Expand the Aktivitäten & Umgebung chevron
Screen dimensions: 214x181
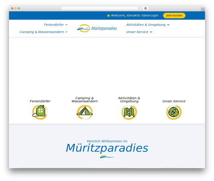pyautogui.click(x=168, y=25)
